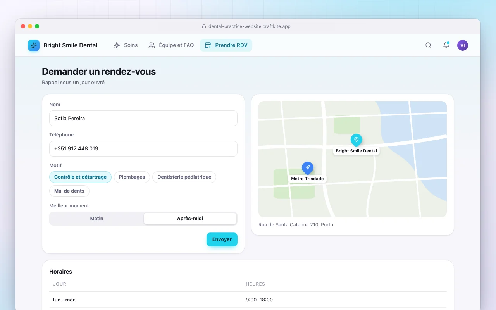Click the Bright Smile Dental map pin

pyautogui.click(x=356, y=140)
